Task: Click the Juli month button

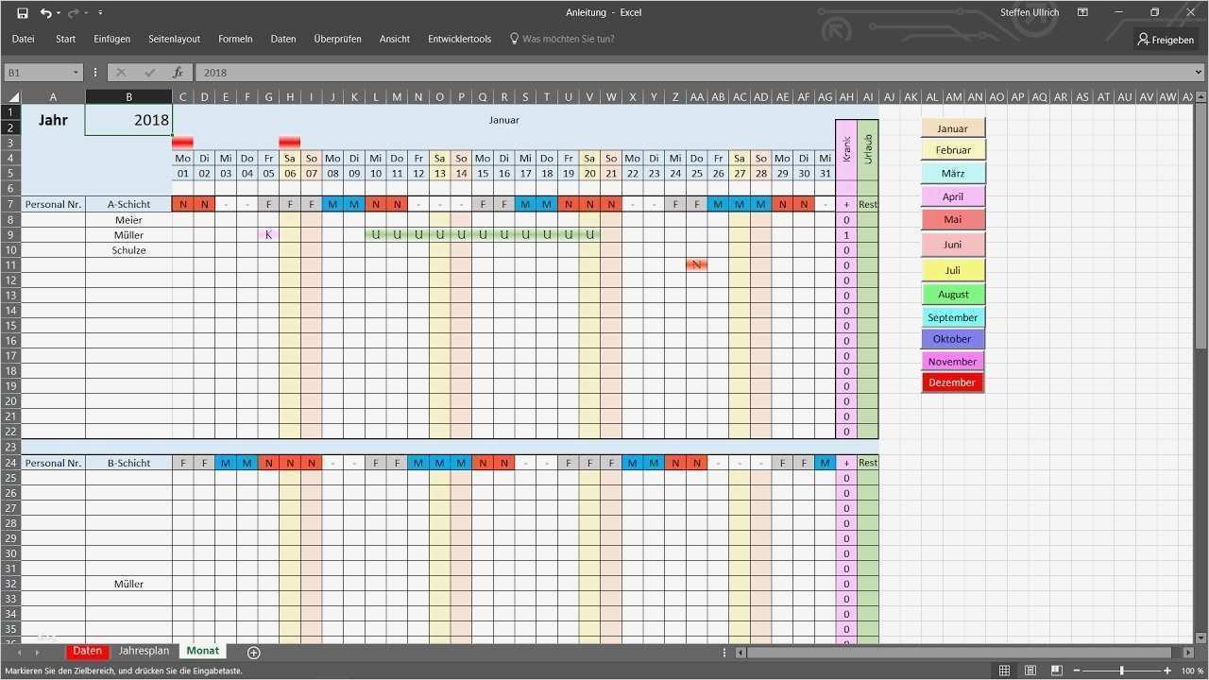Action: 952,270
